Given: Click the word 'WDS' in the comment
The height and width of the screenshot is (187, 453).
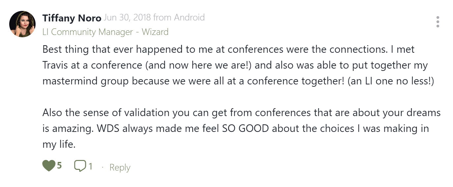Looking at the screenshot, I should [108, 128].
